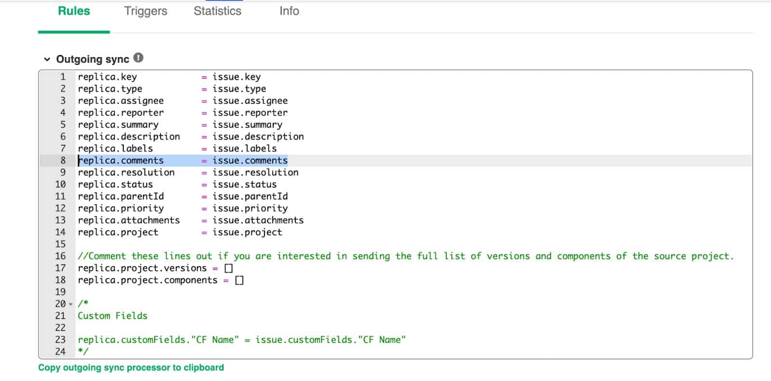The width and height of the screenshot is (771, 381).
Task: Click issue.resolution on line 9
Action: coord(255,172)
